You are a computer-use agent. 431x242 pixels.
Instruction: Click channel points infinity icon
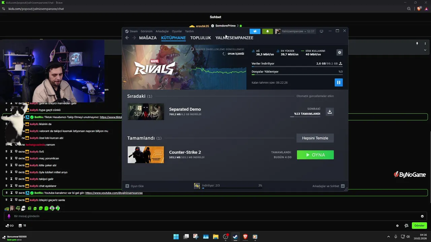(x=9, y=226)
